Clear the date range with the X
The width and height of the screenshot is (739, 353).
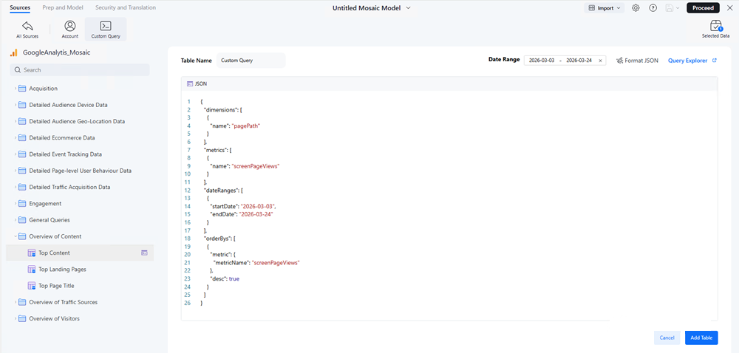click(x=600, y=61)
